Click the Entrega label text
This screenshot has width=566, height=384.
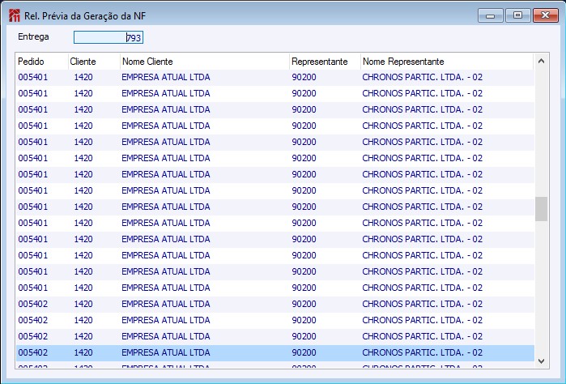click(x=33, y=36)
